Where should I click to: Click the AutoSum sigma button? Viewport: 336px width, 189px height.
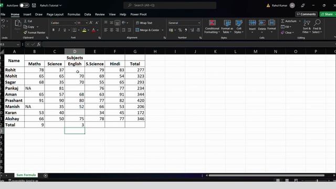pyautogui.click(x=289, y=21)
